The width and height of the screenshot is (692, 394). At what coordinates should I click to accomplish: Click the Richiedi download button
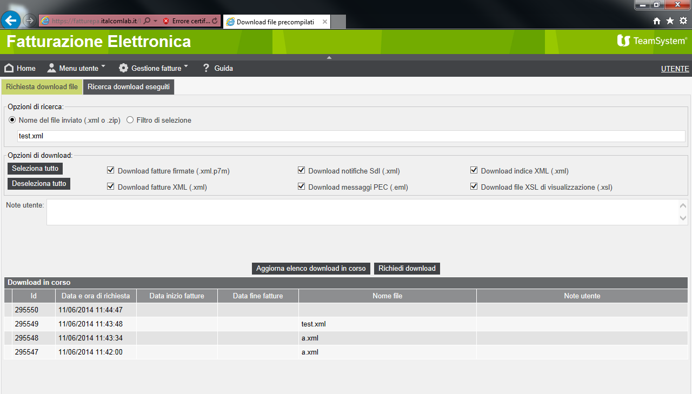click(407, 269)
